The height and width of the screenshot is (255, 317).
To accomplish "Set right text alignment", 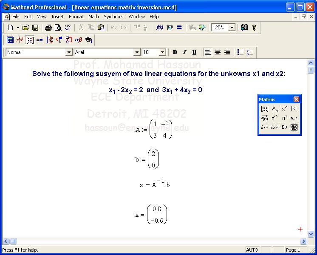I will (x=227, y=52).
